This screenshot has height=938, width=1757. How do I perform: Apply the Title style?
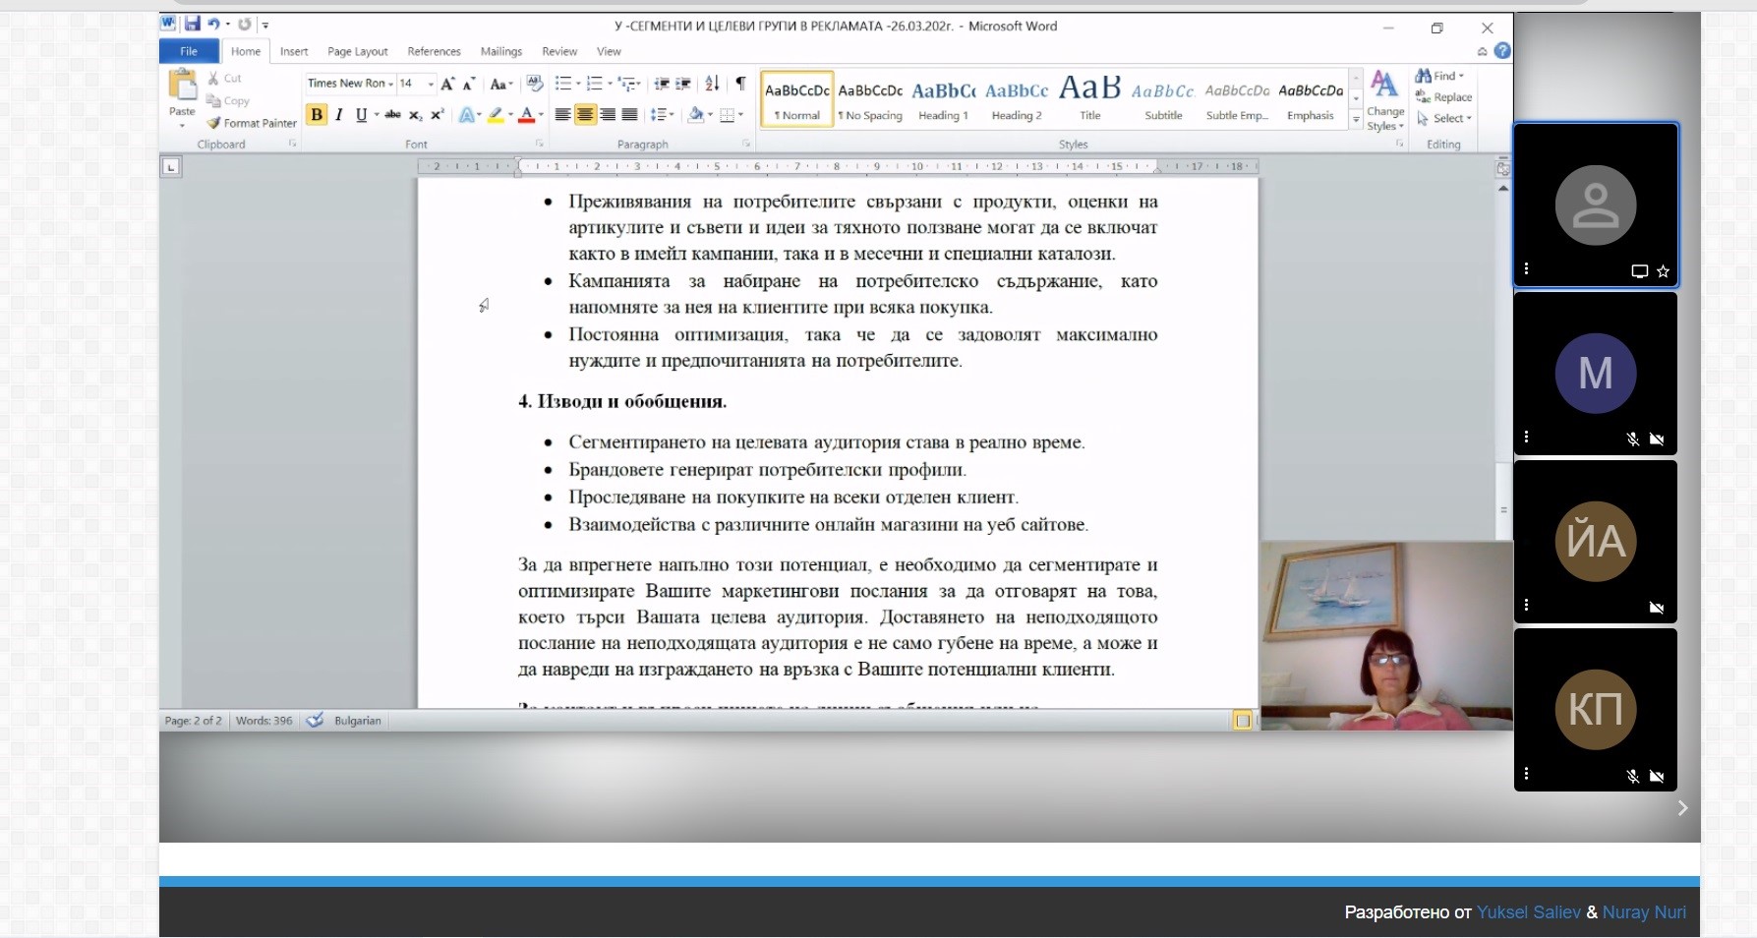tap(1090, 99)
